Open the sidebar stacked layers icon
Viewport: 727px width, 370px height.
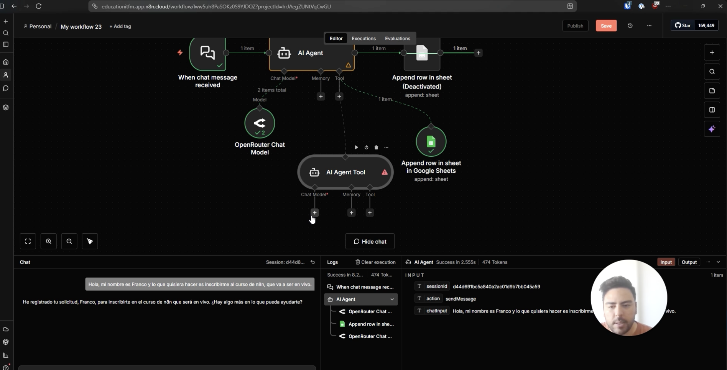pyautogui.click(x=6, y=108)
